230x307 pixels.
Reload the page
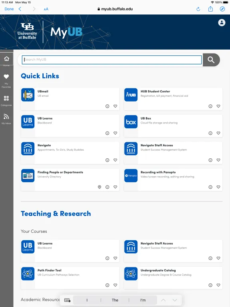tap(198, 9)
